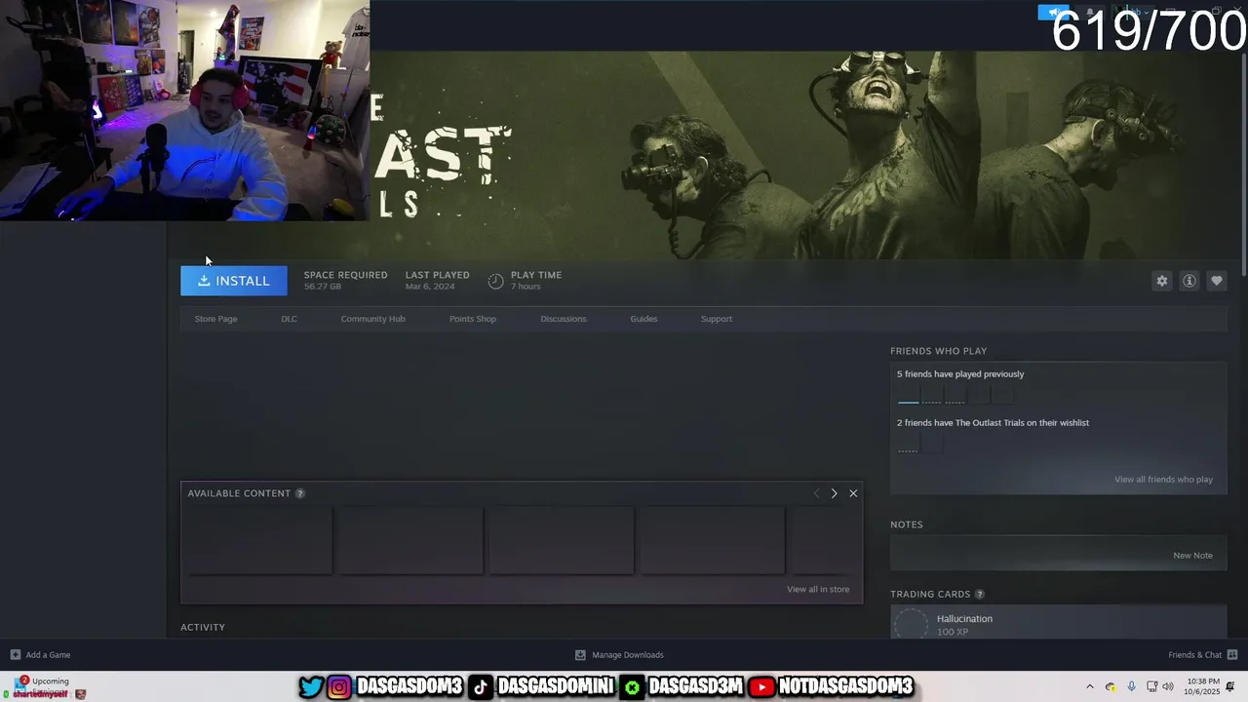Viewport: 1248px width, 702px height.
Task: Click the friends wishlist text line
Action: tap(993, 423)
